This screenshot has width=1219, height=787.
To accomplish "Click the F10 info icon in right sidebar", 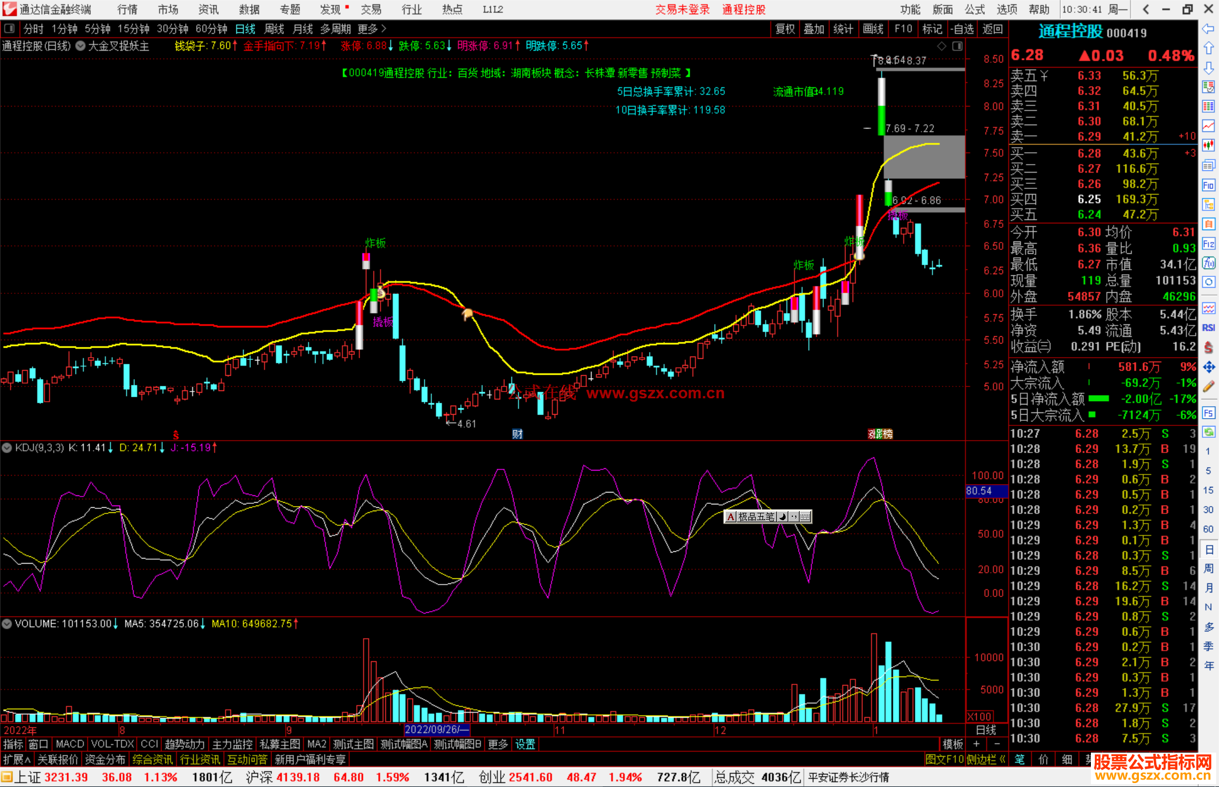I will 1208,185.
